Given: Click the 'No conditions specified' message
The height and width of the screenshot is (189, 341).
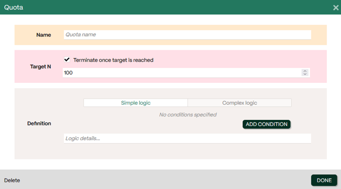Looking at the screenshot, I should [x=188, y=115].
